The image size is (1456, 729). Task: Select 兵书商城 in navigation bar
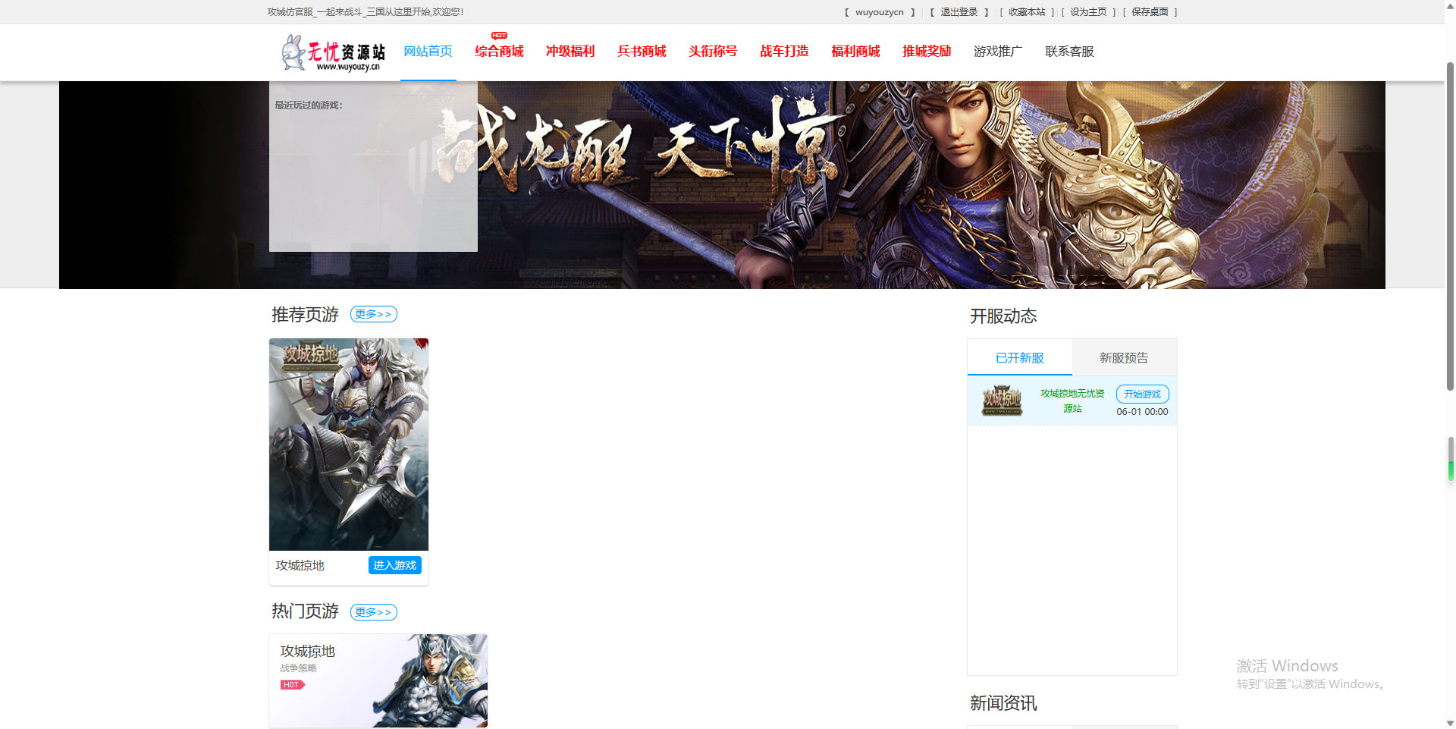pyautogui.click(x=642, y=52)
